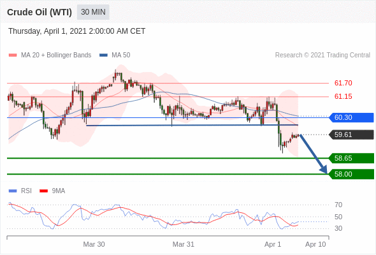Select the 59.61 current price tag
This screenshot has height=255, width=376.
[x=351, y=135]
